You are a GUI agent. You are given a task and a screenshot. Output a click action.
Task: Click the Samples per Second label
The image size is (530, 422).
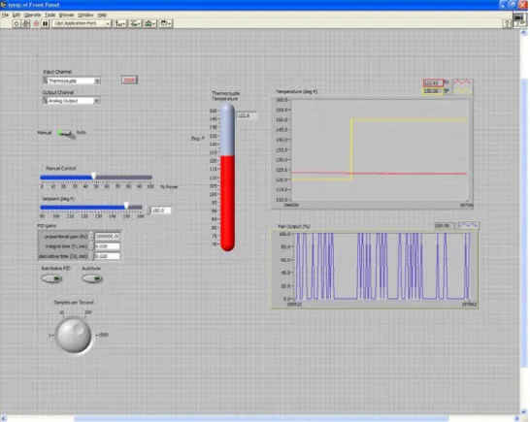[74, 302]
